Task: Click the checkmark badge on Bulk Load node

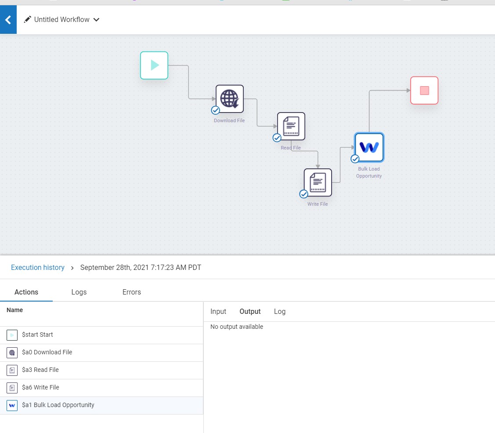Action: (355, 159)
